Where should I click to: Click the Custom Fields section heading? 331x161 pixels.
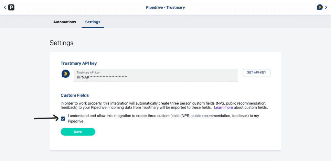[x=75, y=95]
